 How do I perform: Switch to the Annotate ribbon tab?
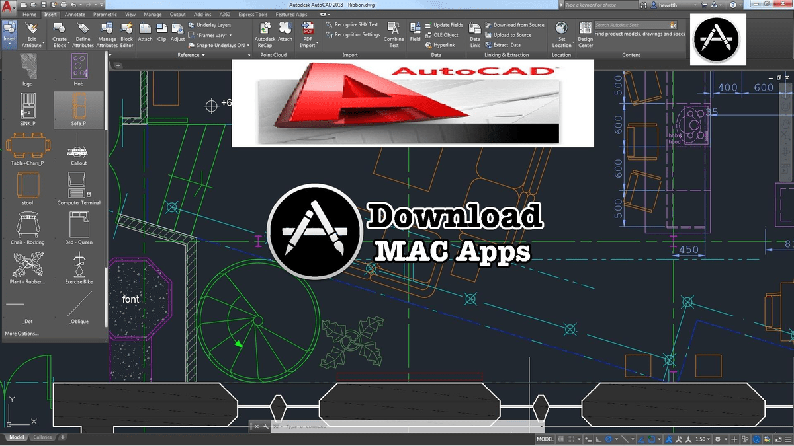[75, 14]
